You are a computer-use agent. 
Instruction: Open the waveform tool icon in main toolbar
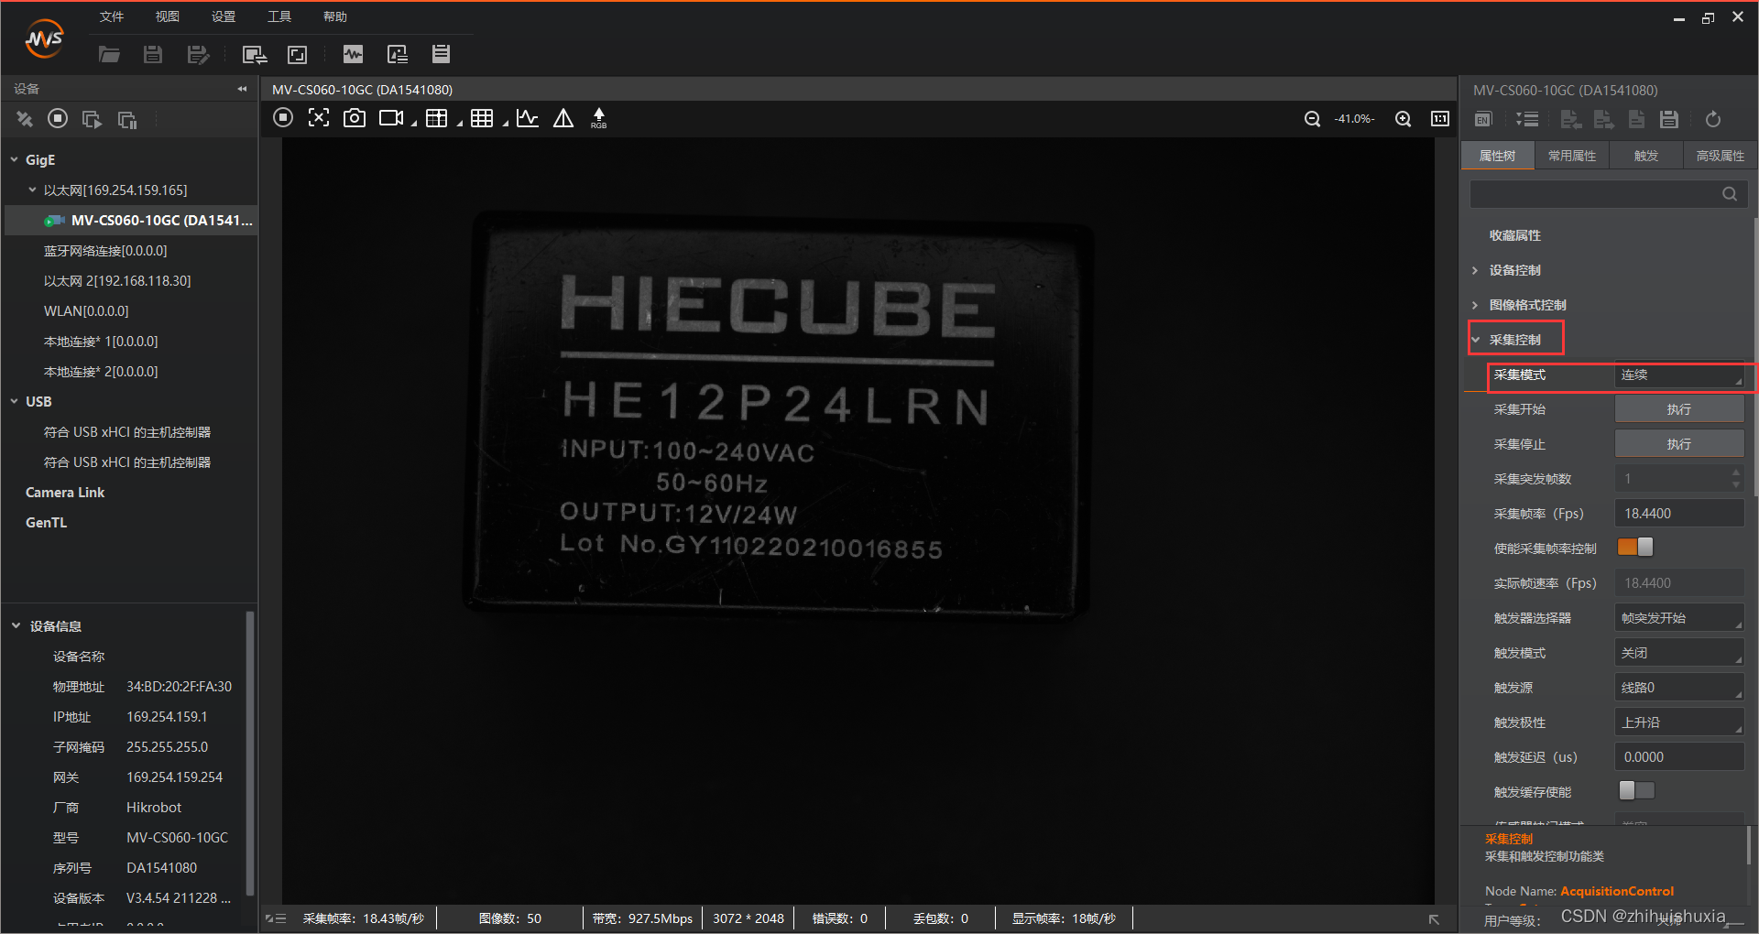[353, 54]
